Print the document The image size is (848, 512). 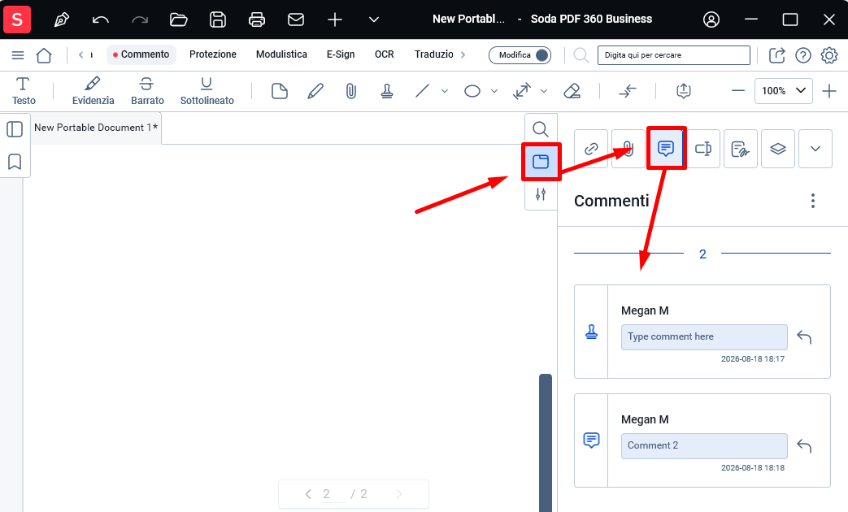tap(256, 20)
